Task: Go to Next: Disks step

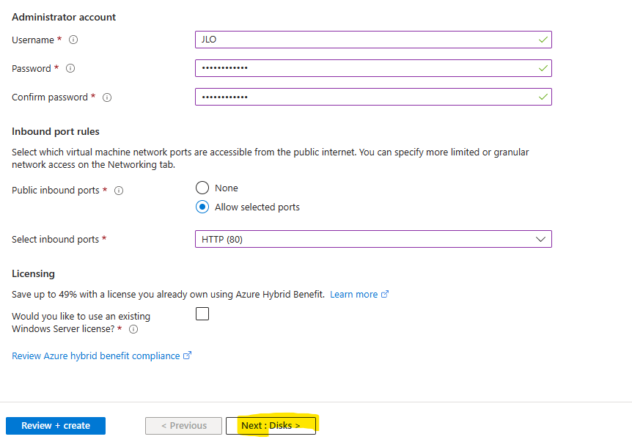Action: click(x=271, y=425)
